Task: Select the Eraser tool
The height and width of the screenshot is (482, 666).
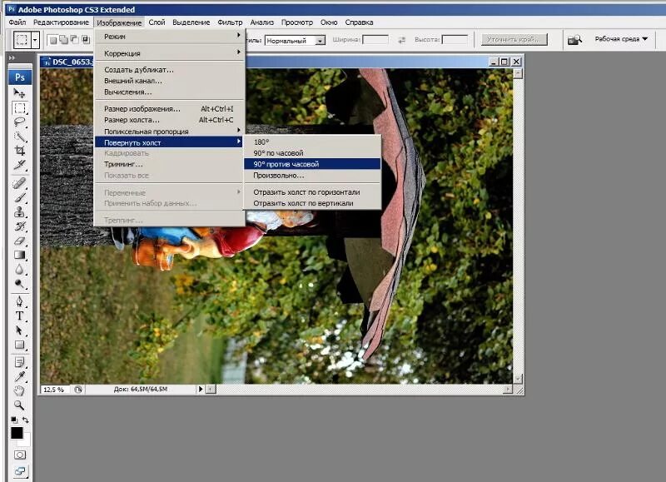Action: 19,241
